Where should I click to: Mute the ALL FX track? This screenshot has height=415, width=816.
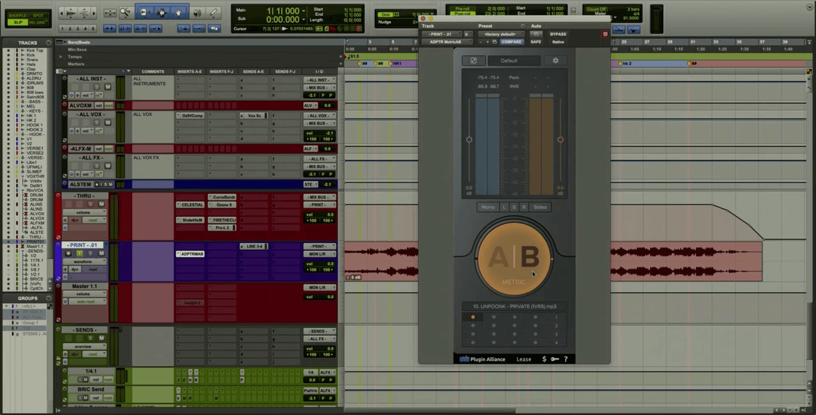coord(108,166)
